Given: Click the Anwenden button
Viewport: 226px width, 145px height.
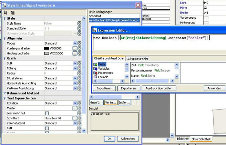Looking at the screenshot, I should click(214, 88).
